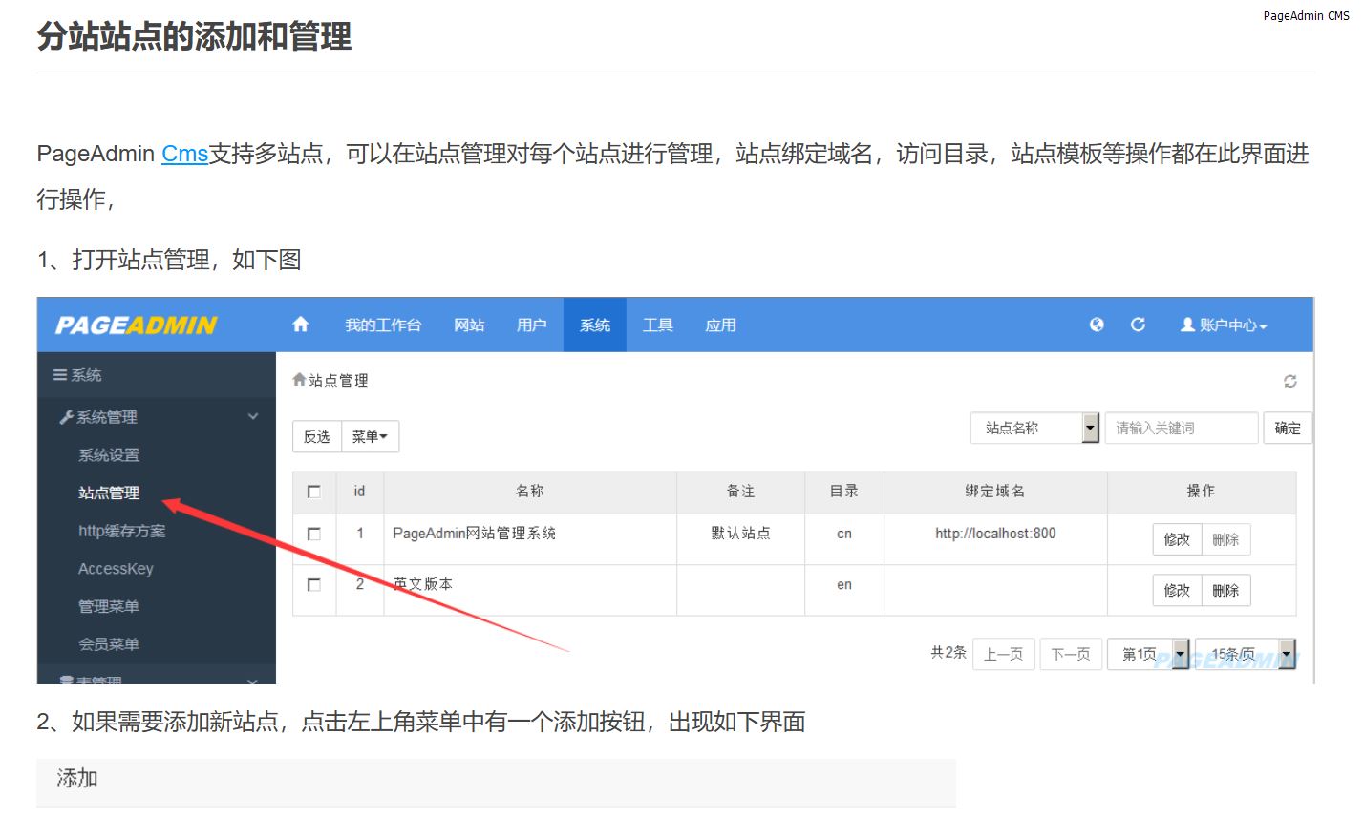Toggle the select-all checkbox in table header
This screenshot has height=818, width=1364.
coord(314,492)
